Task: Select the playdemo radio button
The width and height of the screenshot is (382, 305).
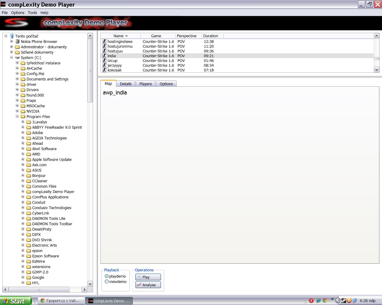Action: pyautogui.click(x=107, y=276)
